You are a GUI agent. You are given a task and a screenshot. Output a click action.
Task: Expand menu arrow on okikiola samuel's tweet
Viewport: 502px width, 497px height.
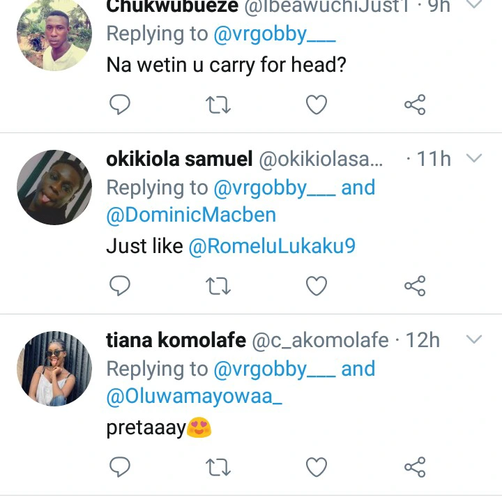click(473, 159)
